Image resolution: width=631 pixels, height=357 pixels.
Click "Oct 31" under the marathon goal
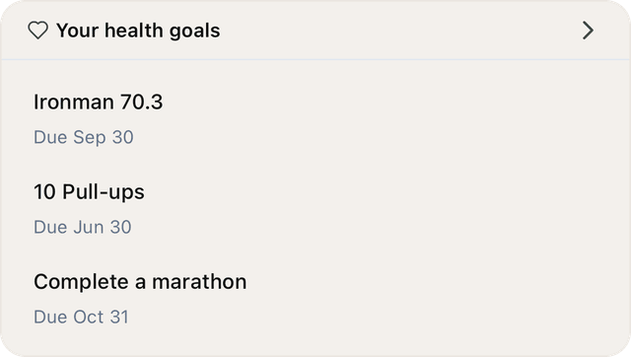pos(101,317)
